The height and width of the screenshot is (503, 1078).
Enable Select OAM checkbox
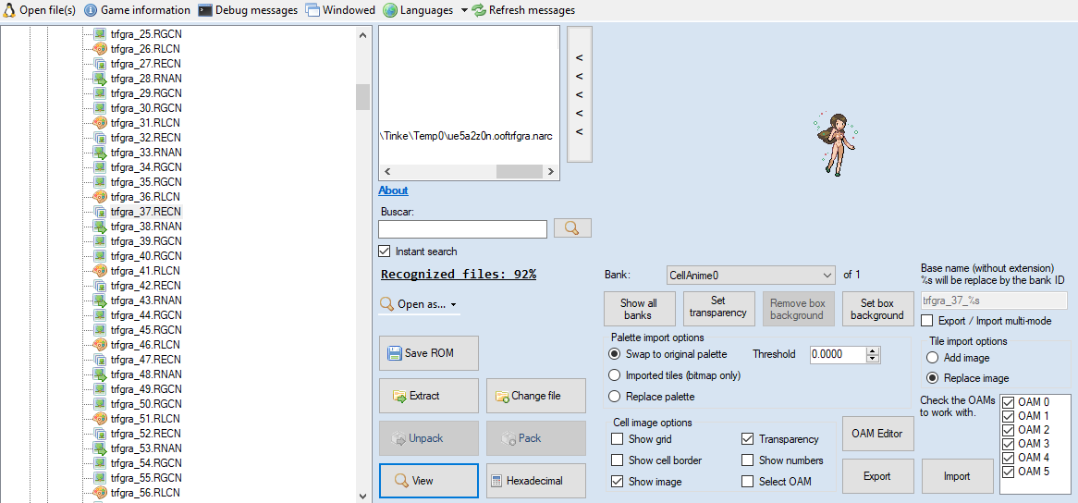747,481
